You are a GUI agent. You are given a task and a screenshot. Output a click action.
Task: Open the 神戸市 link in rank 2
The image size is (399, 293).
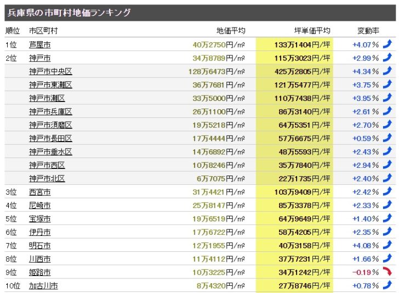[x=39, y=58]
